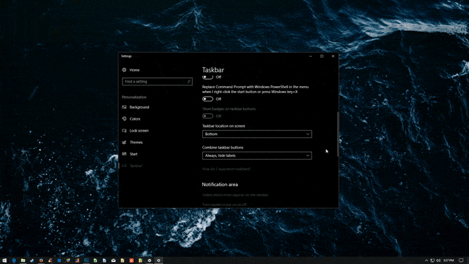The width and height of the screenshot is (469, 264).
Task: Toggle the switch directly under Taskbar heading
Action: [208, 77]
